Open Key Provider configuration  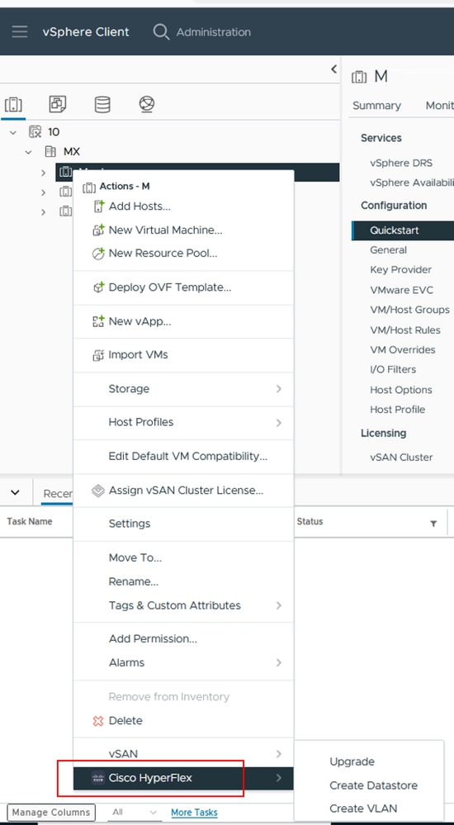click(x=400, y=270)
